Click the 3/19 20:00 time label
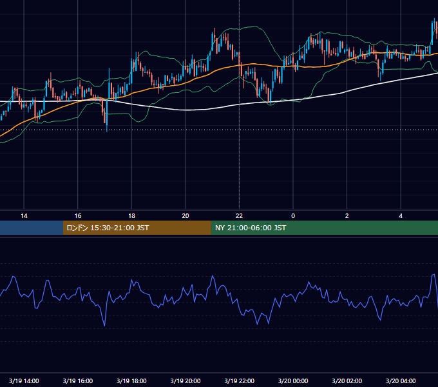 (x=186, y=381)
